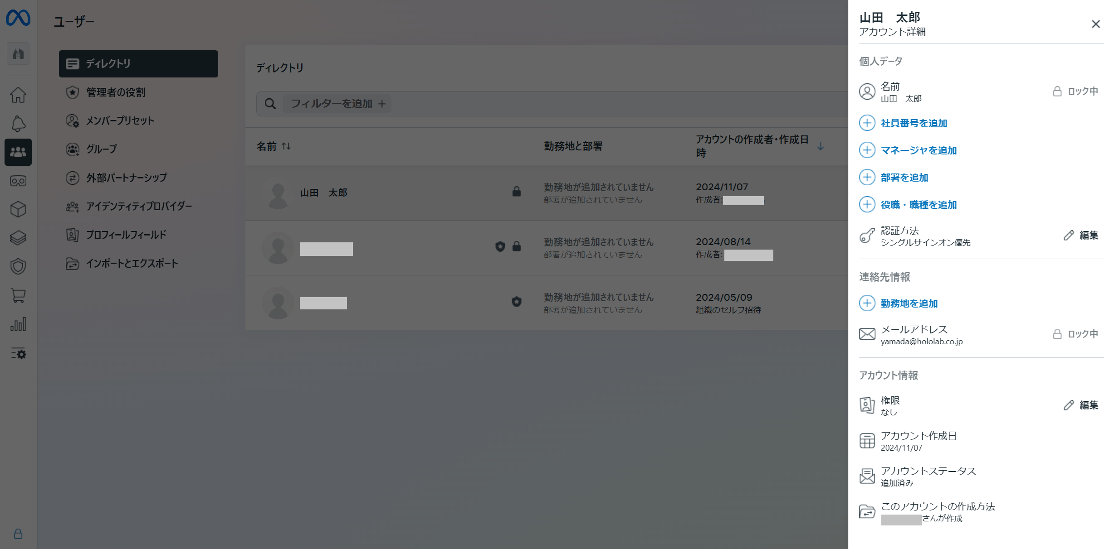Sort the 名前 column
This screenshot has width=1104, height=549.
pyautogui.click(x=286, y=146)
